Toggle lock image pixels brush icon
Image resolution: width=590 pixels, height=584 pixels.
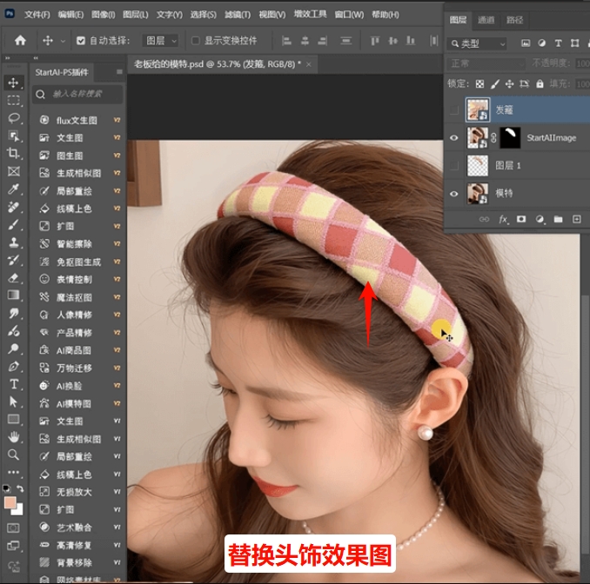pyautogui.click(x=495, y=83)
